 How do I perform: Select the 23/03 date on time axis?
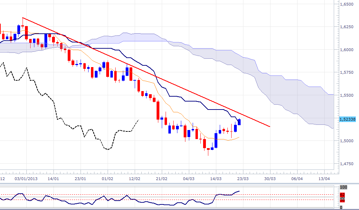pyautogui.click(x=243, y=178)
